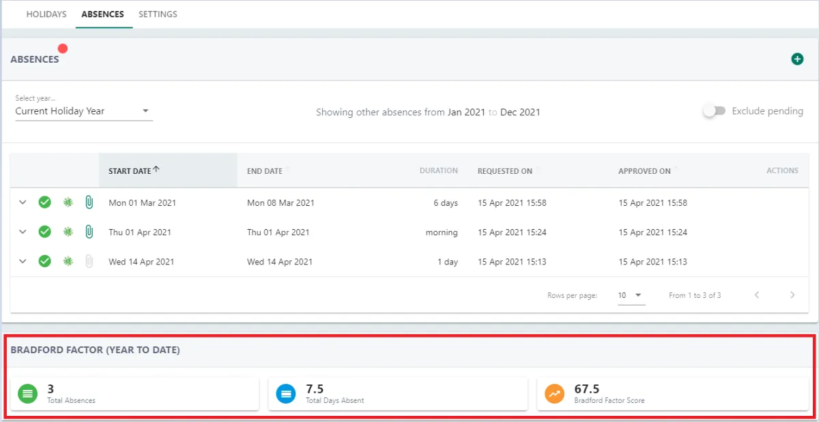Click the Total Days Absent card
819x422 pixels.
point(398,394)
